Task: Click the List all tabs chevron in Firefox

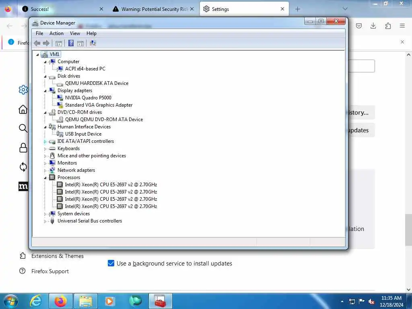Action: pos(345,9)
